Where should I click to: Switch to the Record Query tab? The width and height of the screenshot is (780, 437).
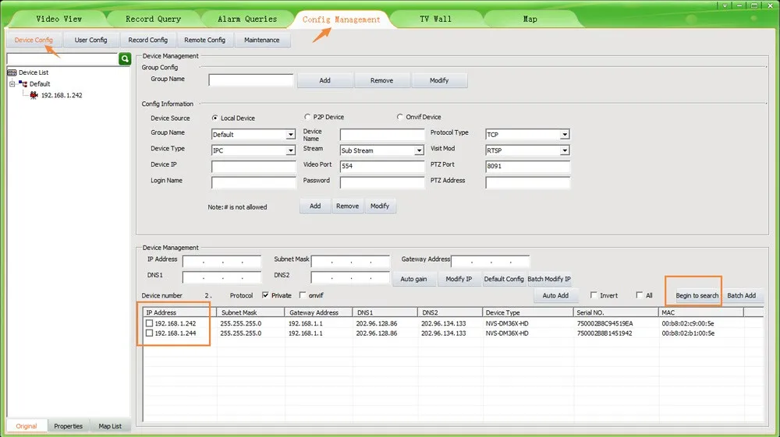click(x=153, y=19)
